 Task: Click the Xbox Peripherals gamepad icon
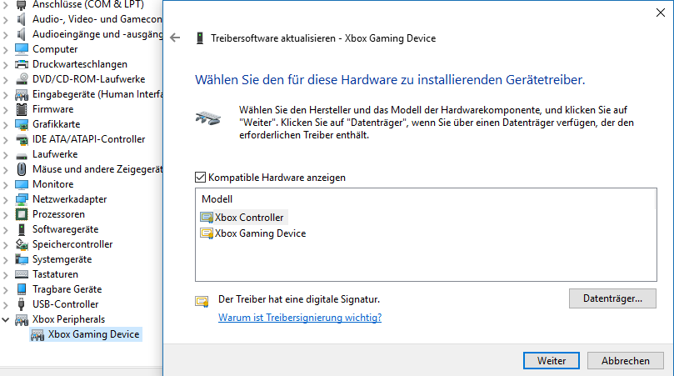(21, 319)
